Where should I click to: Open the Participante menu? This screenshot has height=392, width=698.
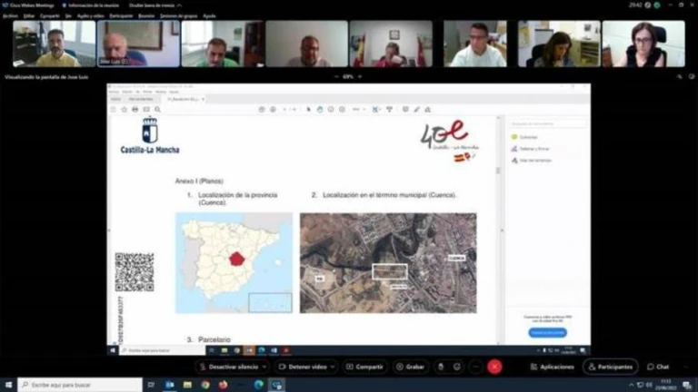120,15
